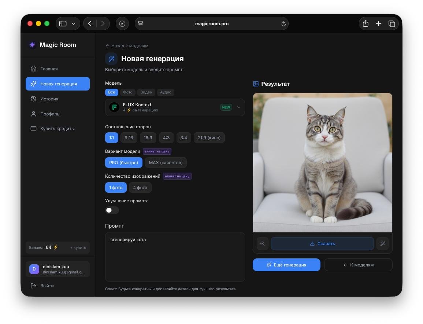423x324 pixels.
Task: Click the magicroom.pro address bar
Action: click(212, 23)
